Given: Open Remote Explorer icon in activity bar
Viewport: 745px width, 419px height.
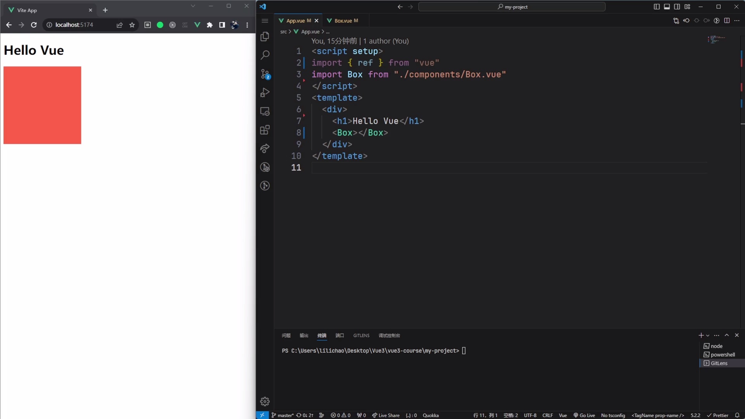Looking at the screenshot, I should point(265,111).
